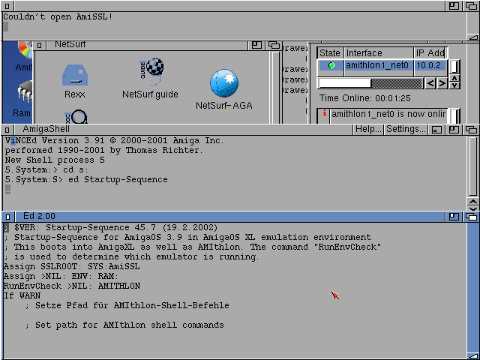Click the ViNCEd Version 3.91 line
This screenshot has width=480, height=360.
coord(115,140)
